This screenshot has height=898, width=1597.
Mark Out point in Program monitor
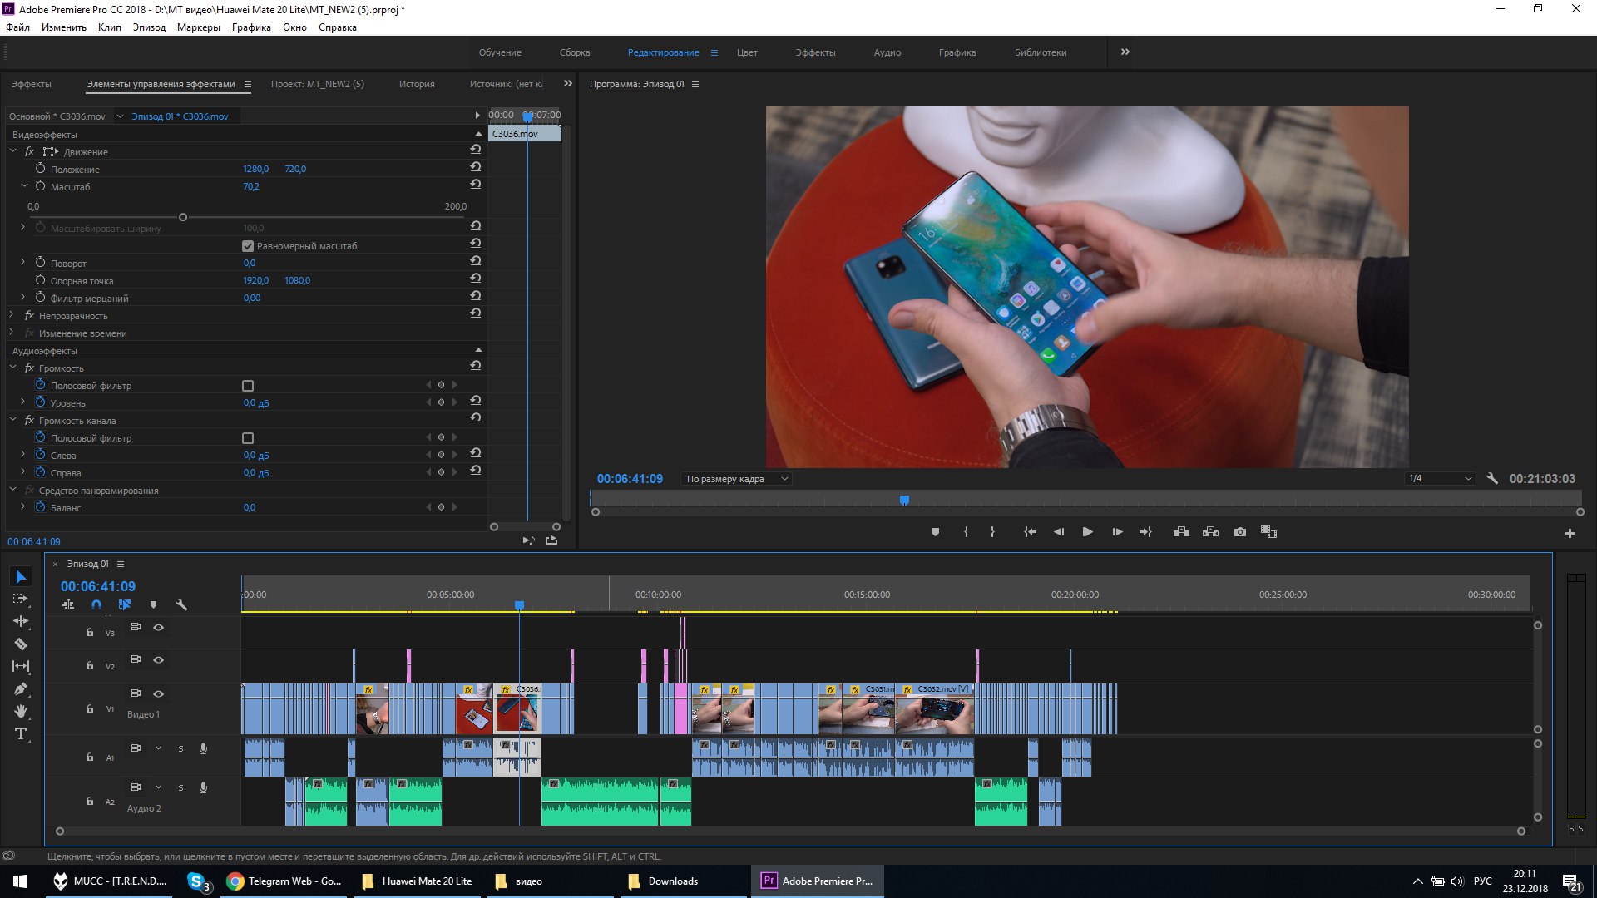[992, 532]
